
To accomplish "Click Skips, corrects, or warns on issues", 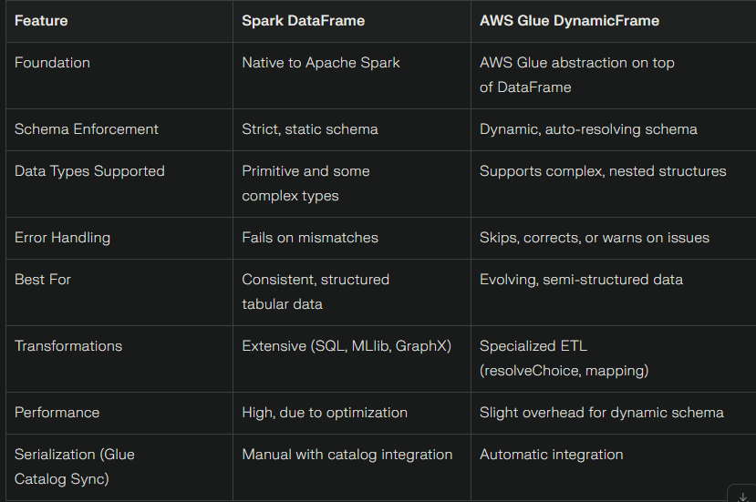I will point(595,238).
